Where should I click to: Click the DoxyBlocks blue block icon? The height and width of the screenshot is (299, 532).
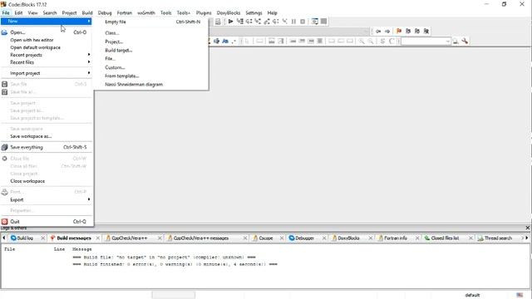216,41
